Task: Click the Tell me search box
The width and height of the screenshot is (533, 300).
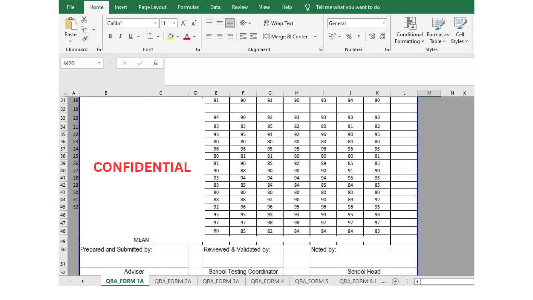Action: (x=348, y=7)
